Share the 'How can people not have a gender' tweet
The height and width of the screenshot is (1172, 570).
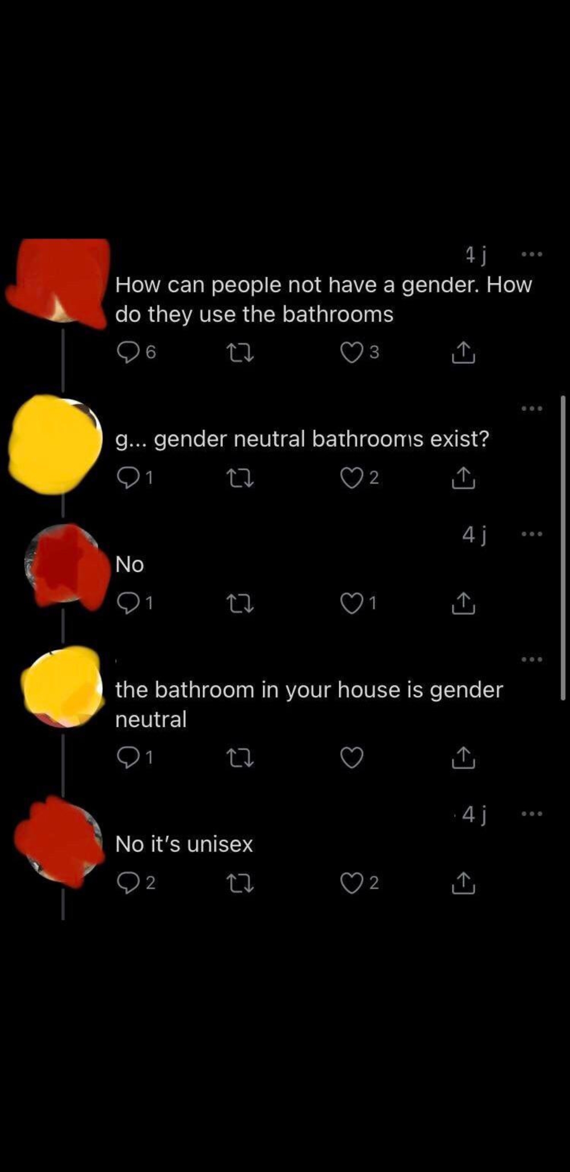coord(463,352)
